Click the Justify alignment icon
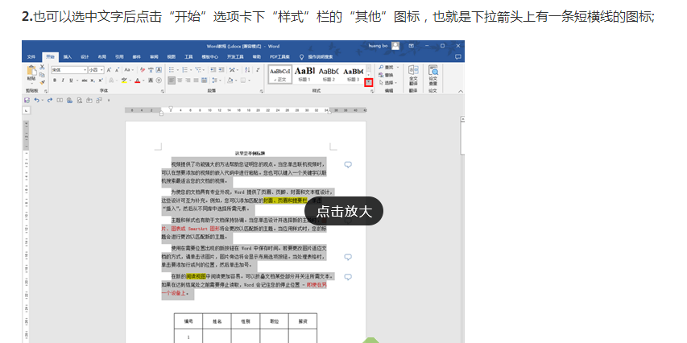687x343 pixels. [x=196, y=81]
